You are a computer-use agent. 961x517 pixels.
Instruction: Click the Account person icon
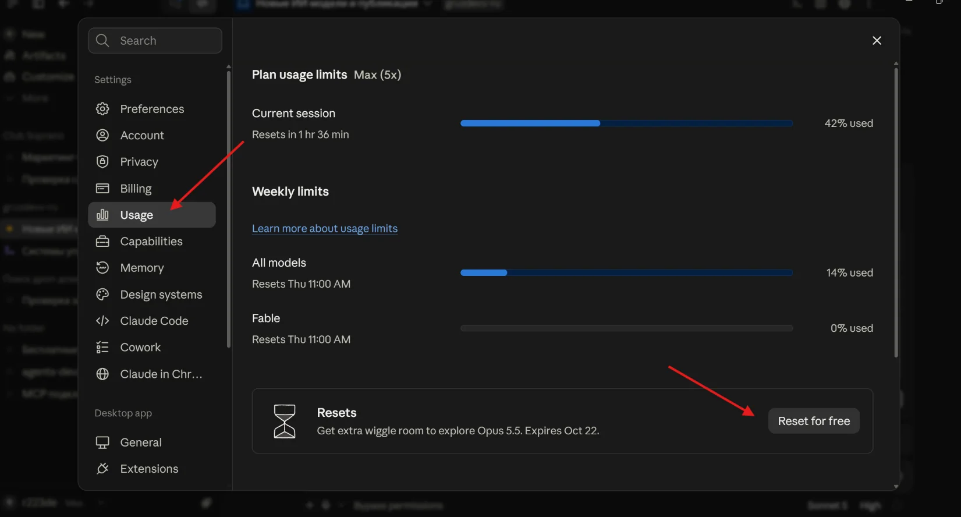coord(102,135)
